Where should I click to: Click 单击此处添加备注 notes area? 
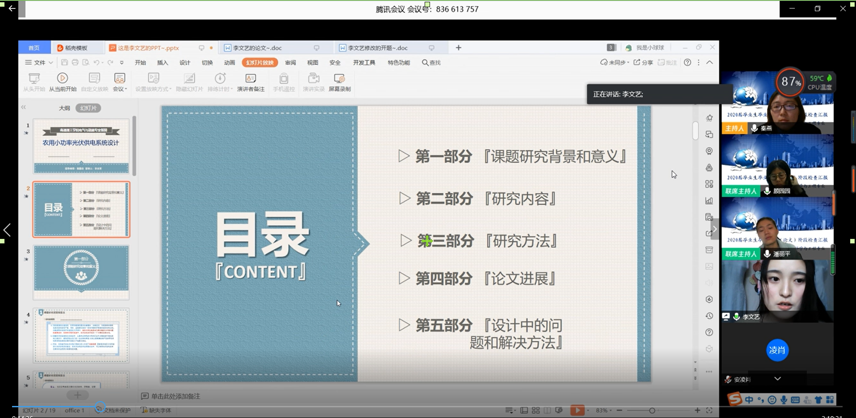click(x=175, y=396)
